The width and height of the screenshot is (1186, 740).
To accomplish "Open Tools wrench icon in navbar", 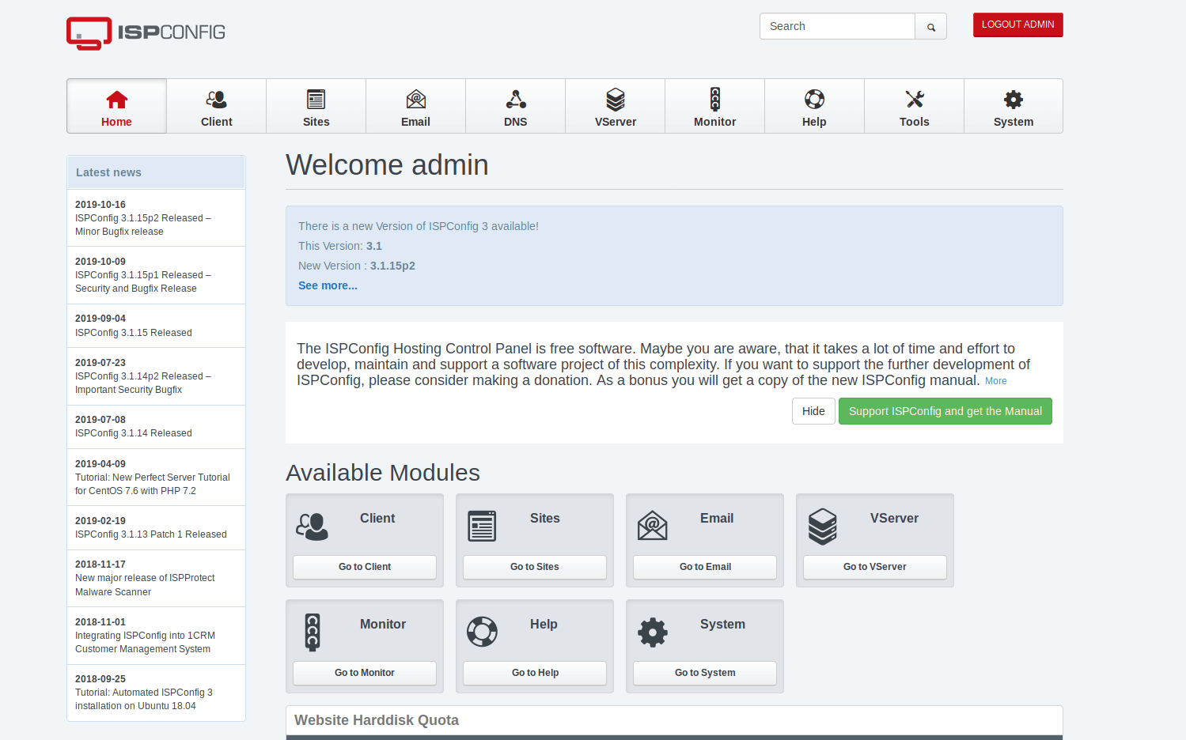I will [914, 100].
